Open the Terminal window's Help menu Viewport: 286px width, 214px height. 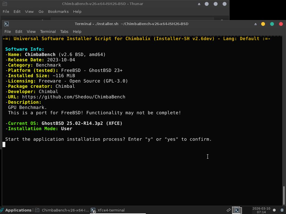77,32
